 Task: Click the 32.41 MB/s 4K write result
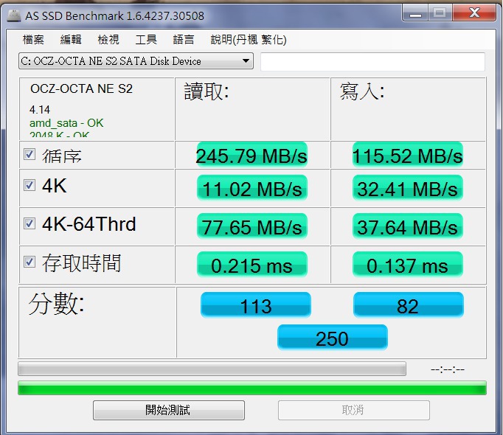click(408, 188)
